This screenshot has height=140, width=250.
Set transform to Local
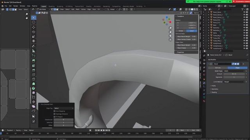pyautogui.click(x=192, y=31)
